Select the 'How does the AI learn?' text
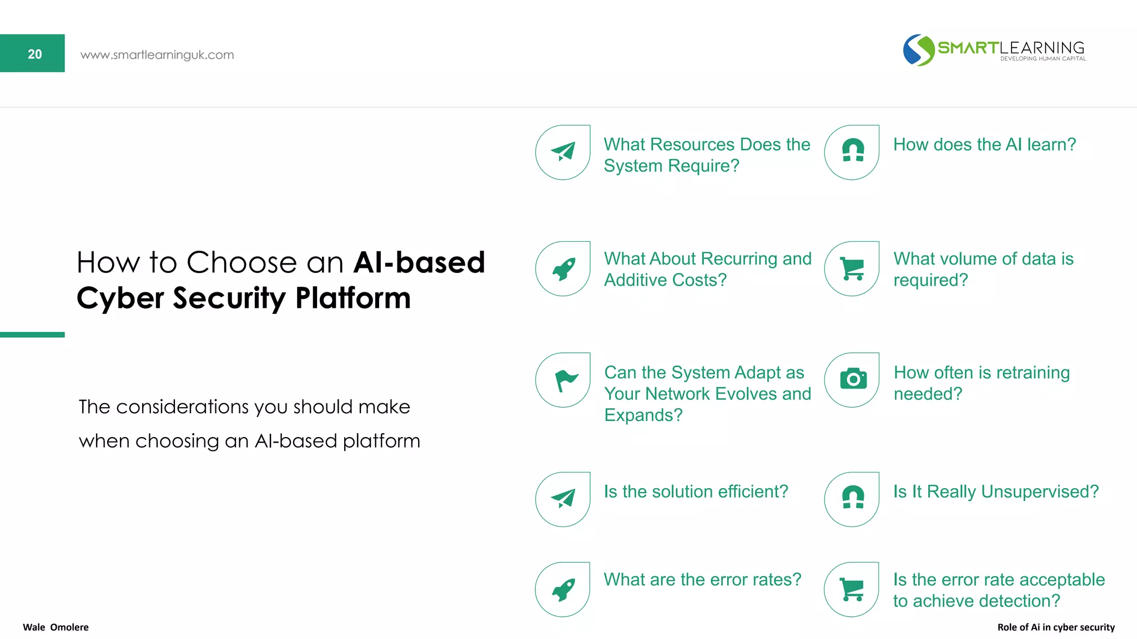1137x639 pixels. coord(984,145)
